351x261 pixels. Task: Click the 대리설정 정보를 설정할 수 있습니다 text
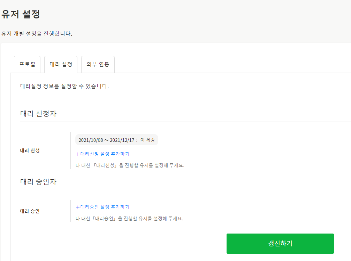pyautogui.click(x=64, y=86)
